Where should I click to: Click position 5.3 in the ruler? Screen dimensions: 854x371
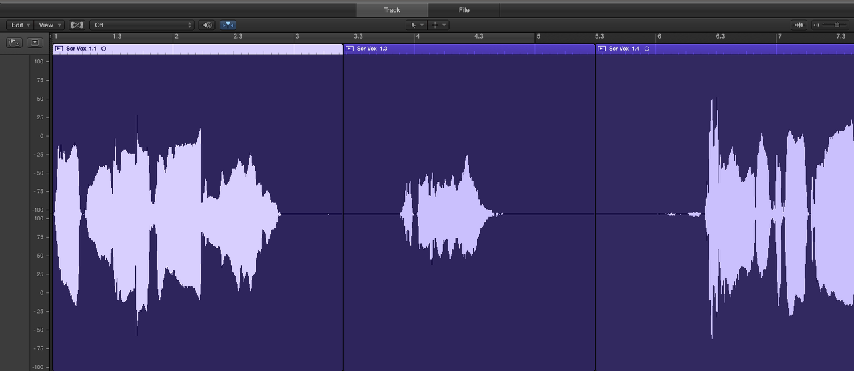(x=600, y=37)
